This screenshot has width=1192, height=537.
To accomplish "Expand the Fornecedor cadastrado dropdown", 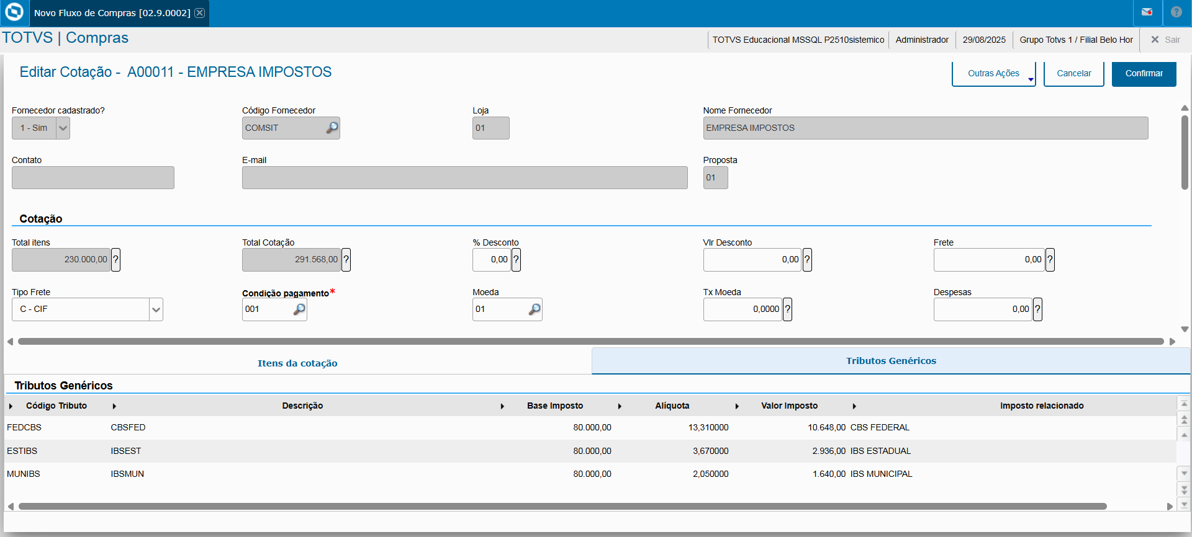I will click(x=63, y=128).
